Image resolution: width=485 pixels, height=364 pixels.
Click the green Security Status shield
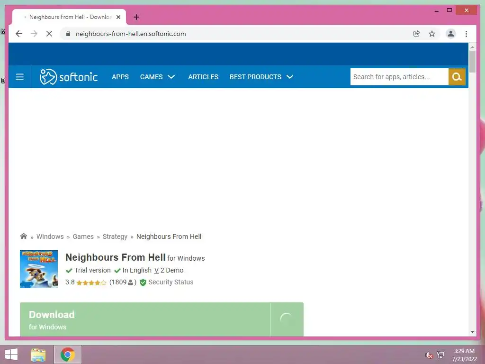click(x=143, y=282)
